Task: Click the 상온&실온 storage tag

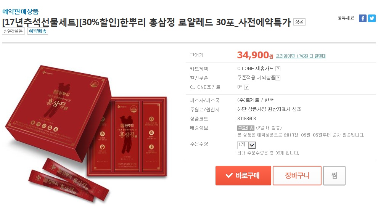Action: coord(13,31)
